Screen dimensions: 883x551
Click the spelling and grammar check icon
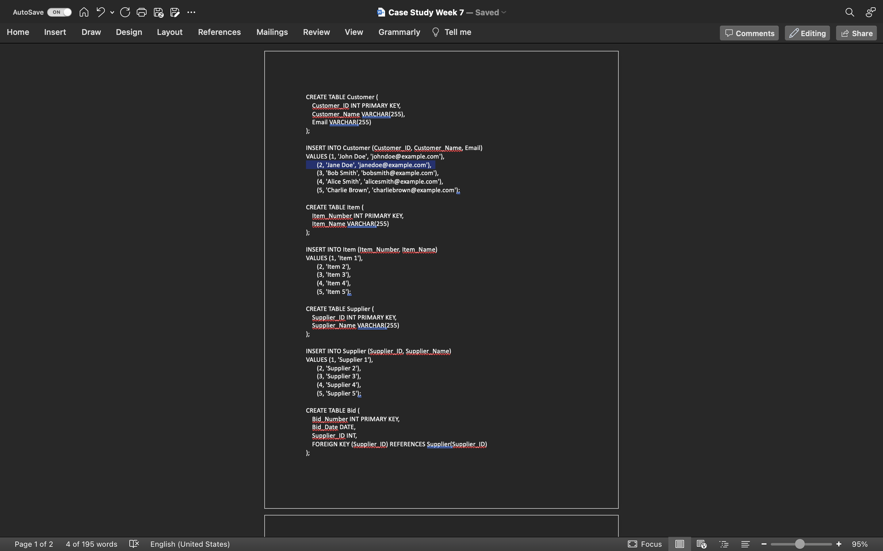coord(134,544)
